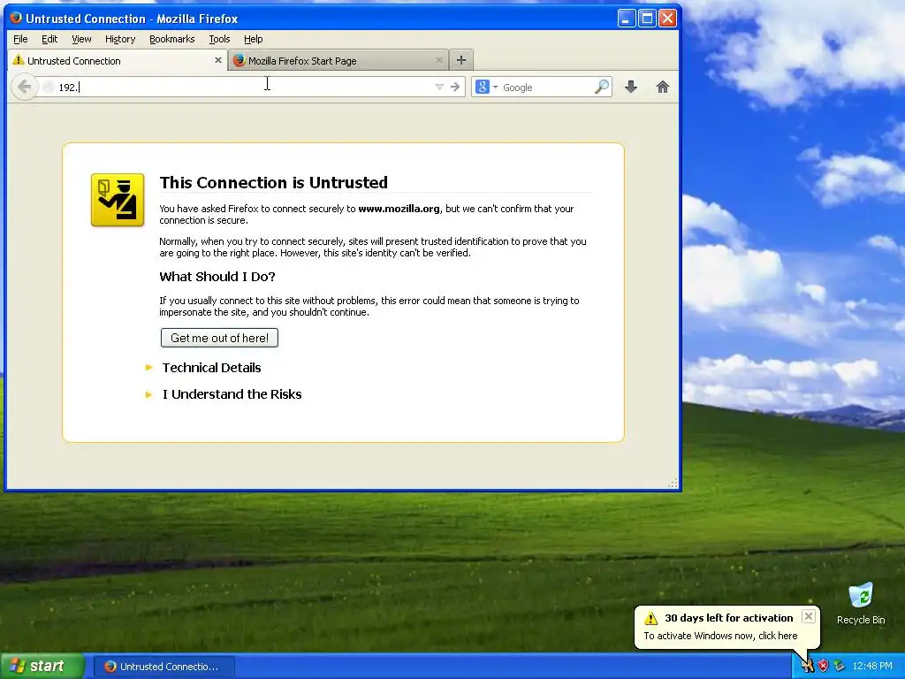The height and width of the screenshot is (679, 905).
Task: Close the Firefox window
Action: pyautogui.click(x=668, y=19)
